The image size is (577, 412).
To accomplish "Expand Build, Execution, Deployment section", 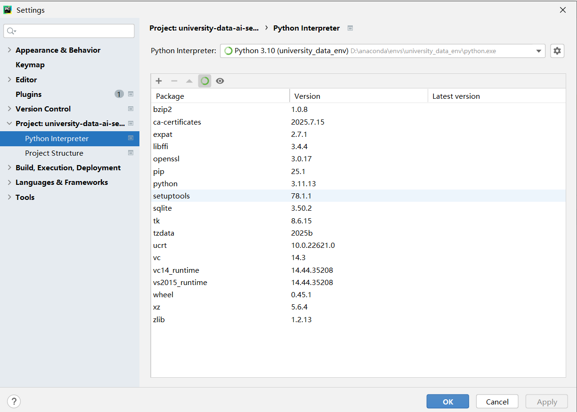I will 9,167.
